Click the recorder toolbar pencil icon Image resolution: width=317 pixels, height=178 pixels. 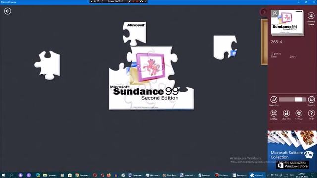coord(129,1)
